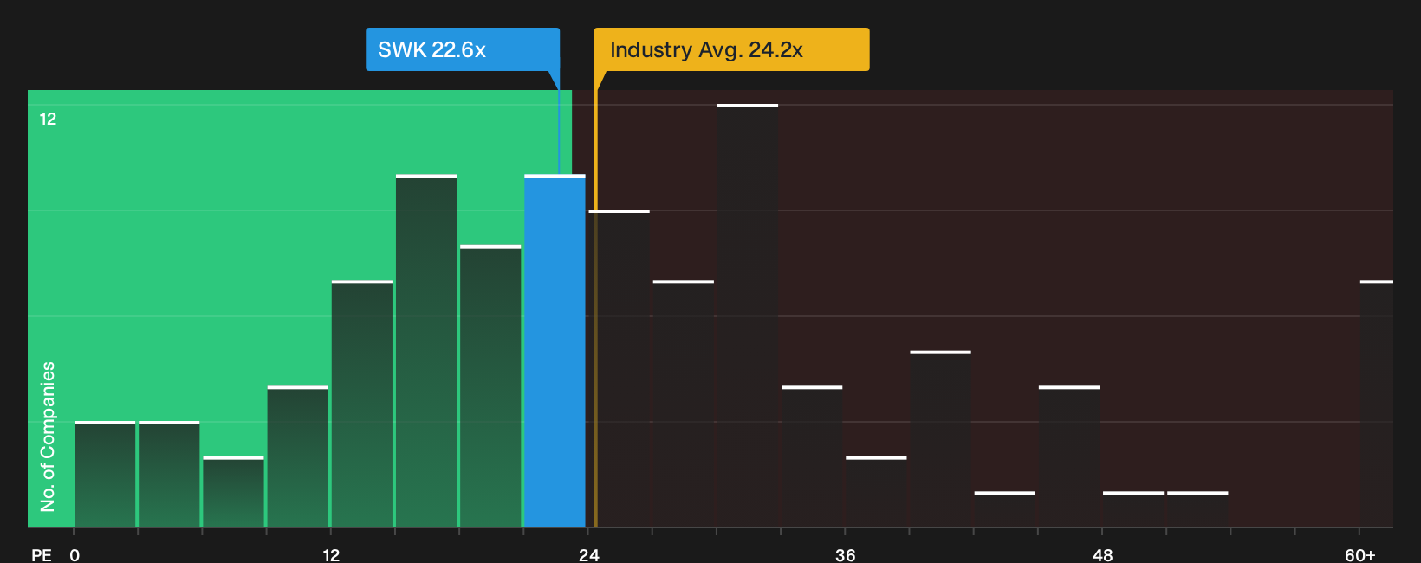Screen dimensions: 1421x563
Task: Click the bar just right of PE 36
Action: click(876, 491)
